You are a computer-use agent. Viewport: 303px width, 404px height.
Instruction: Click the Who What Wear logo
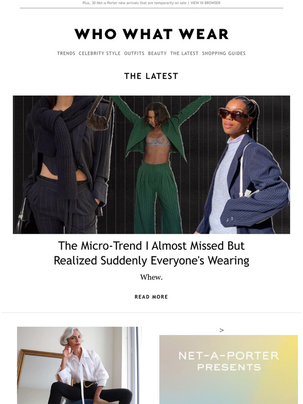click(151, 34)
